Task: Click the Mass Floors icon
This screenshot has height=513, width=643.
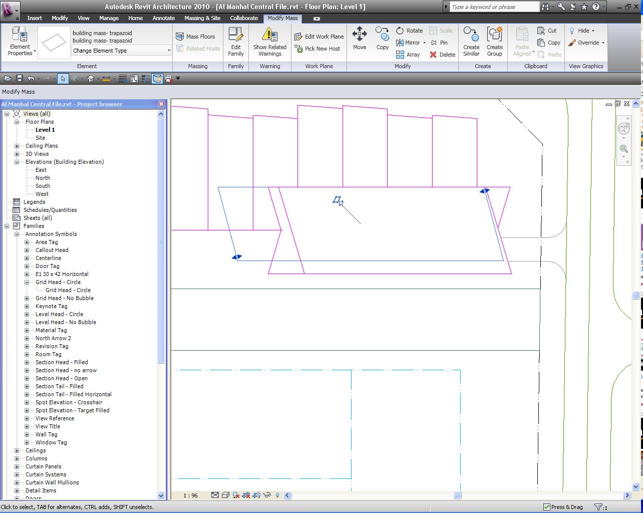Action: pos(180,37)
